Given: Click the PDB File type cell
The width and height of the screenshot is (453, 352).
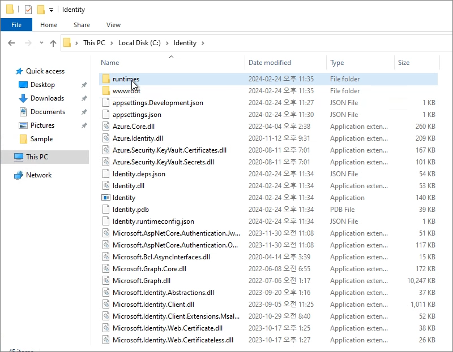Looking at the screenshot, I should (x=343, y=209).
